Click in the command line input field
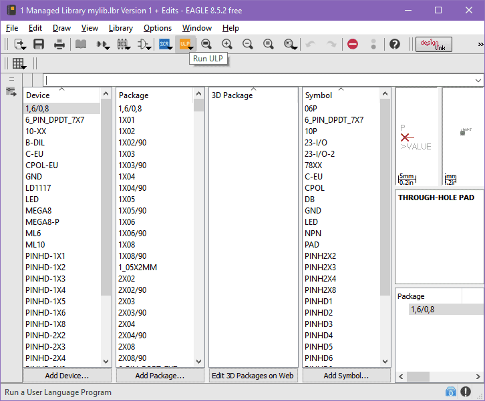The height and width of the screenshot is (401, 485). point(254,80)
